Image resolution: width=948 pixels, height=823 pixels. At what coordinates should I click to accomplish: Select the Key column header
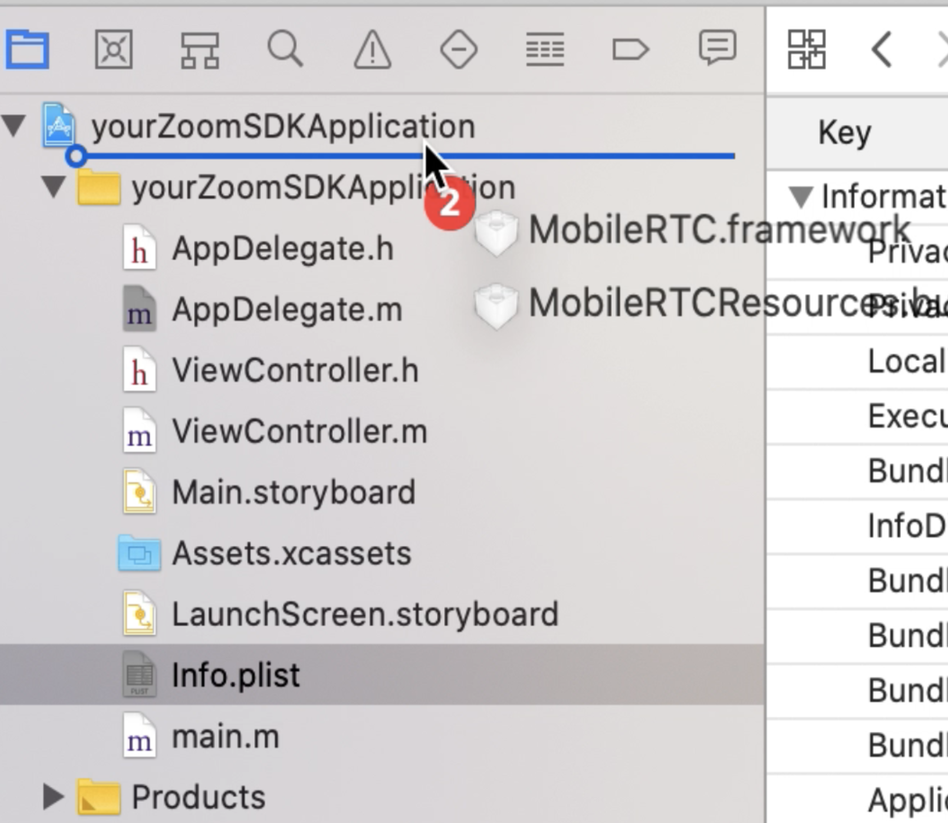[843, 133]
